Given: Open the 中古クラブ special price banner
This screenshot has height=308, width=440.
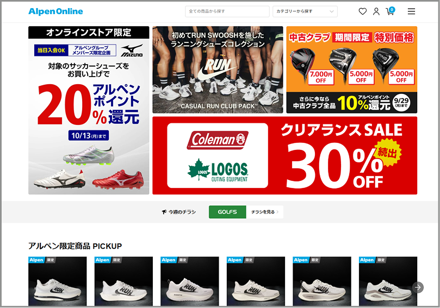Looking at the screenshot, I should (351, 70).
